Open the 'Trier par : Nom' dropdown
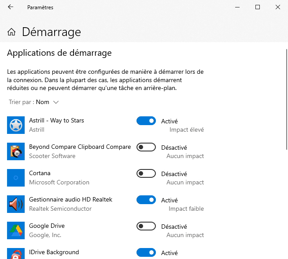The image size is (288, 259). point(34,102)
